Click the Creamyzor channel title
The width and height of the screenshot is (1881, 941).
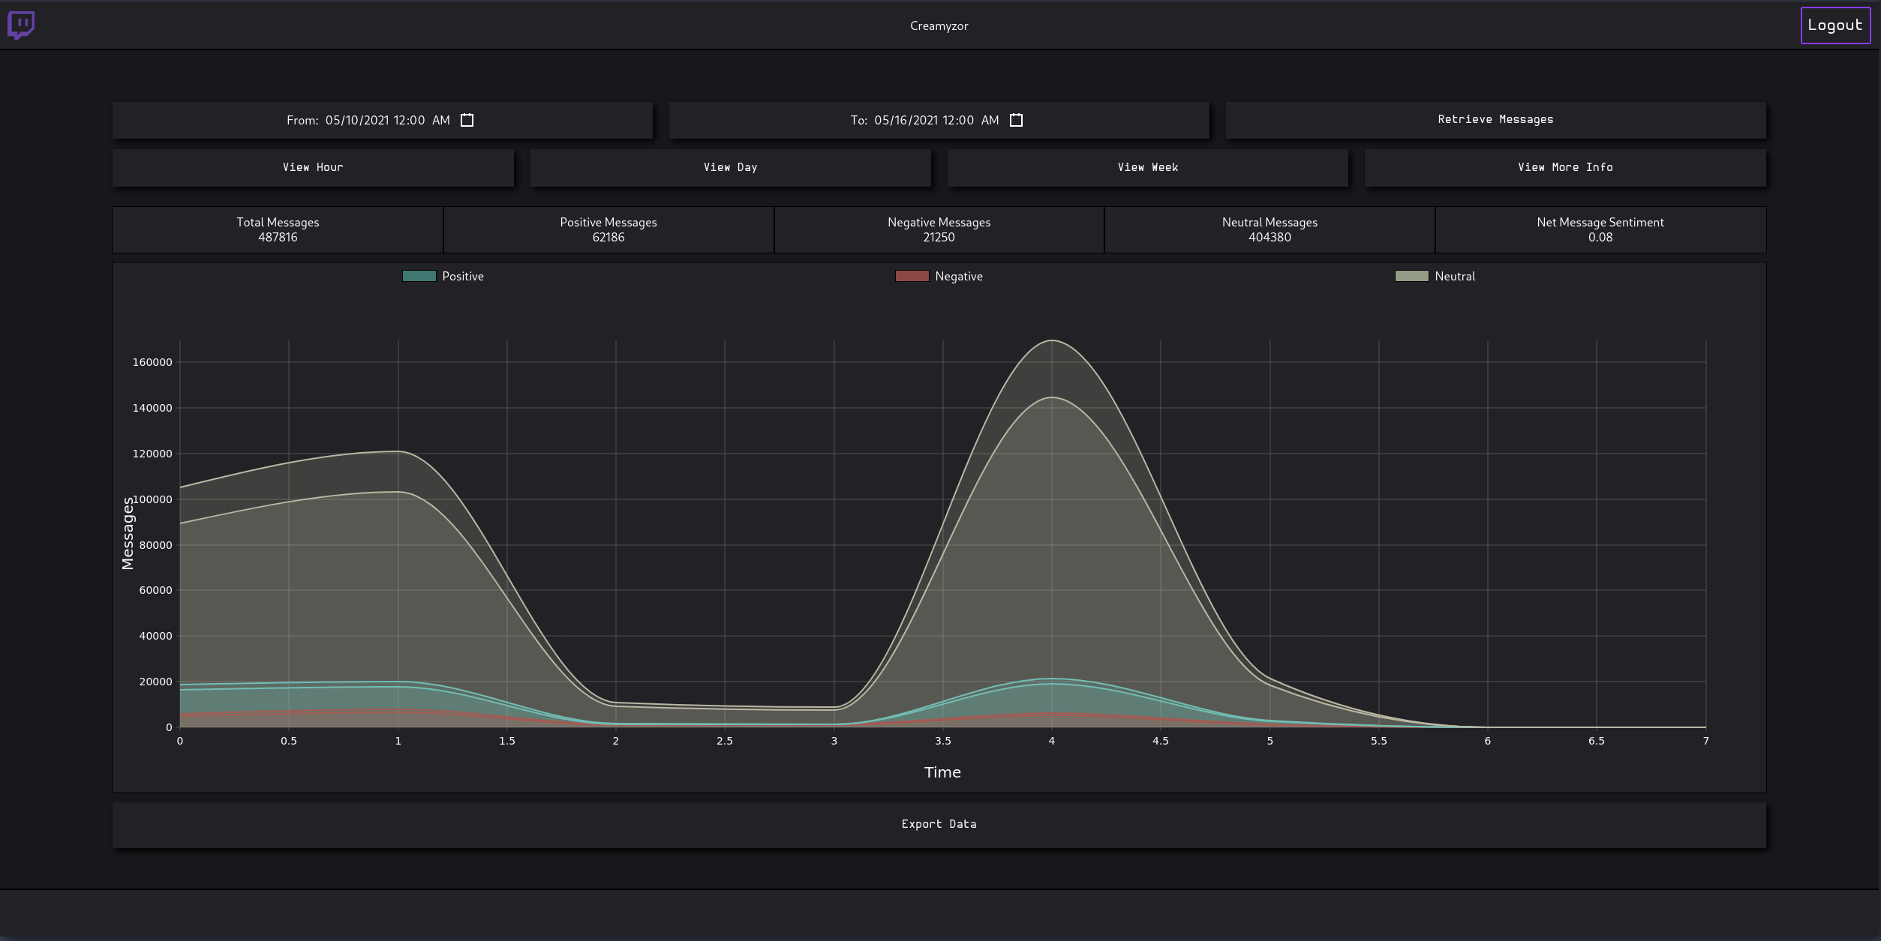coord(939,25)
